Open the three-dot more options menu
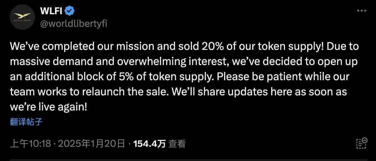The width and height of the screenshot is (376, 161). (x=361, y=11)
